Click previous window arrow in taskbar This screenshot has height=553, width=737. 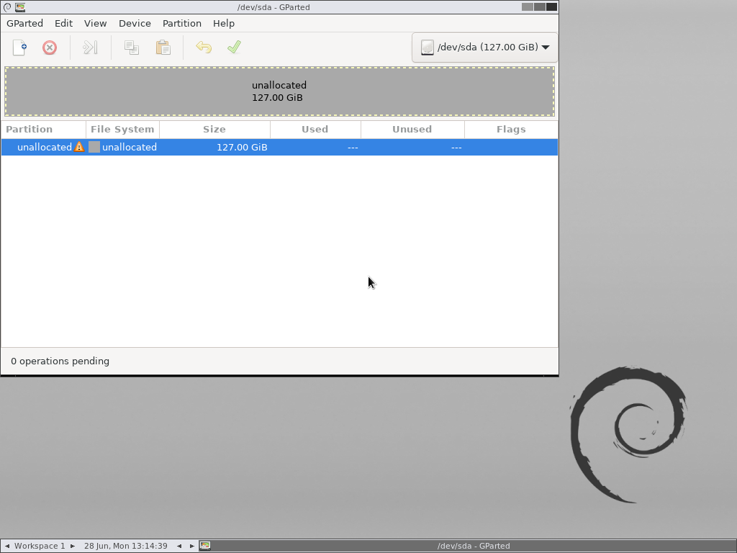[179, 546]
